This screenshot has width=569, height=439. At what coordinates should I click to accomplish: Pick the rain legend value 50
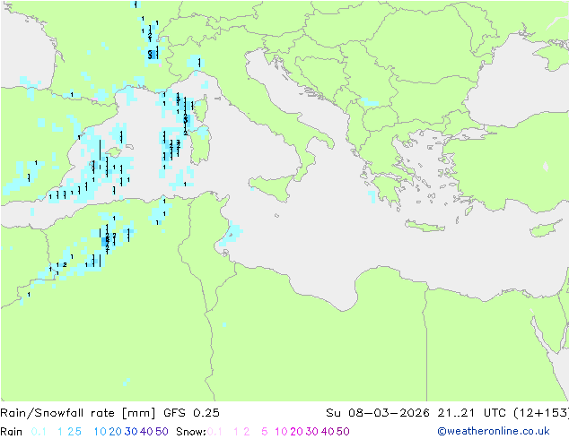coord(162,432)
